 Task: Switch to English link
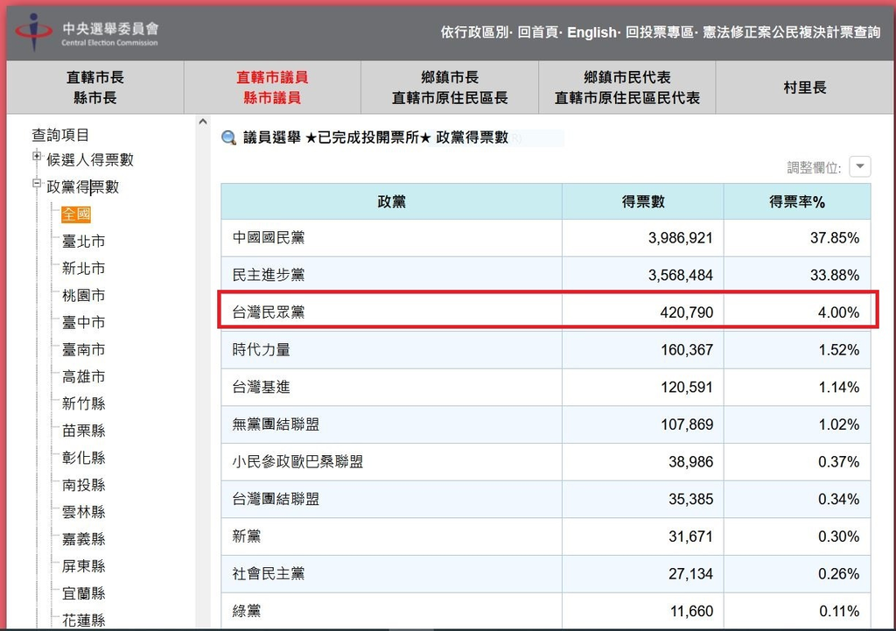click(x=591, y=32)
